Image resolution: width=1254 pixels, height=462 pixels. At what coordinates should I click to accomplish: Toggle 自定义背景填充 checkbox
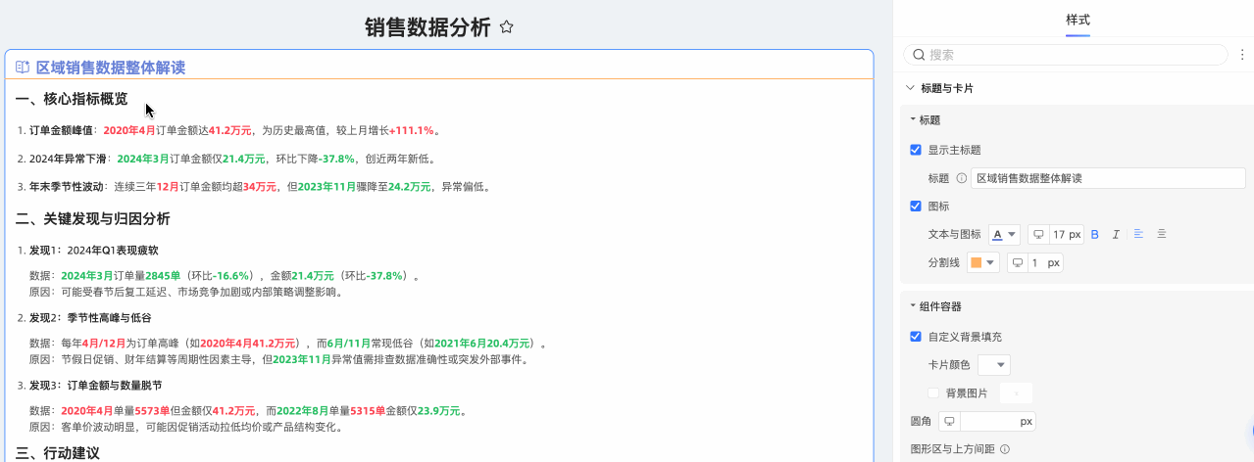(916, 337)
